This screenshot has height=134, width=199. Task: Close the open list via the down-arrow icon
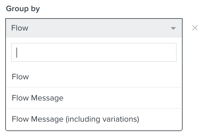173,28
